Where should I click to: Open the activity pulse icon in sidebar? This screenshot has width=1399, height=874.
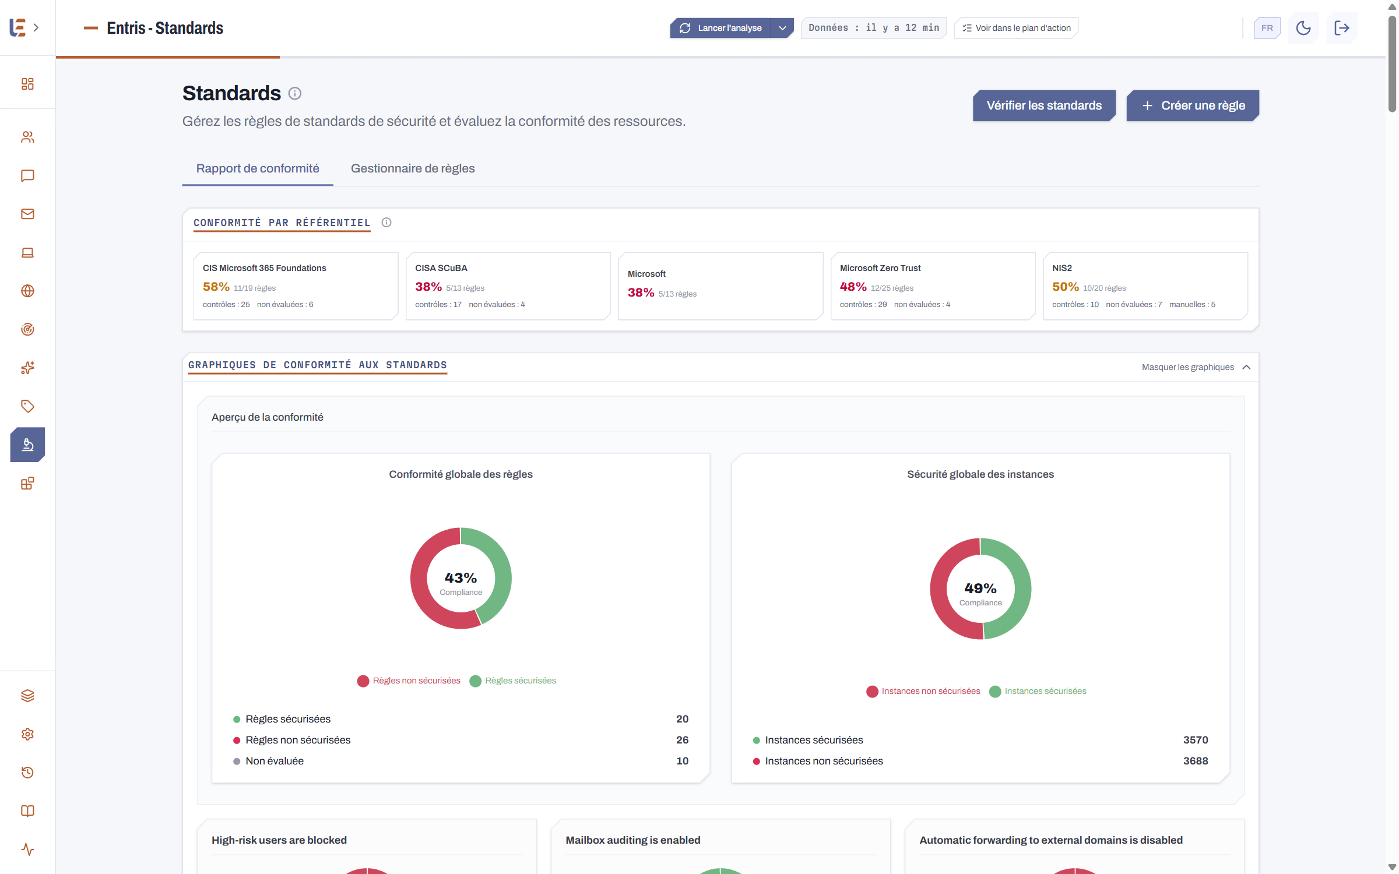point(27,850)
